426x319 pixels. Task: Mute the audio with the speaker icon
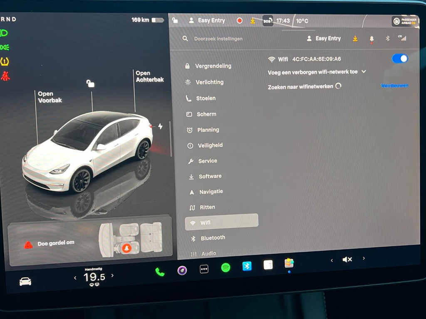pyautogui.click(x=347, y=259)
